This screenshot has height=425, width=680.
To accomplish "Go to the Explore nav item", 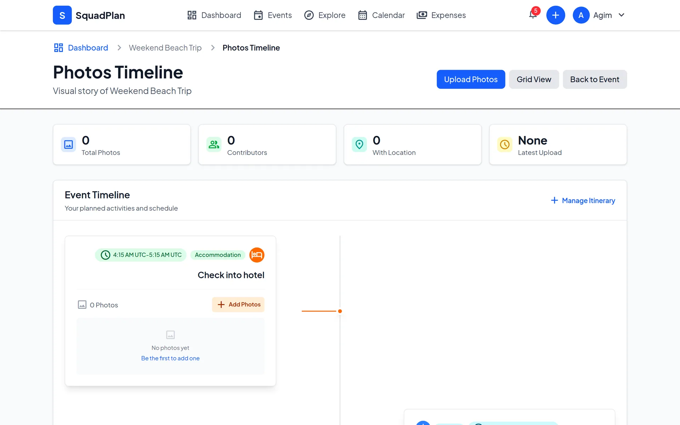I will point(325,15).
